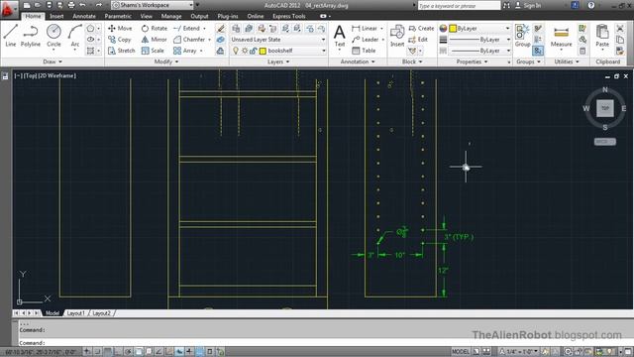Click the Chamfer tool
The image size is (634, 357).
(x=189, y=40)
